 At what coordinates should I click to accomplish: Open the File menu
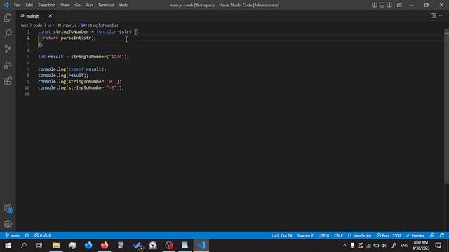(17, 5)
